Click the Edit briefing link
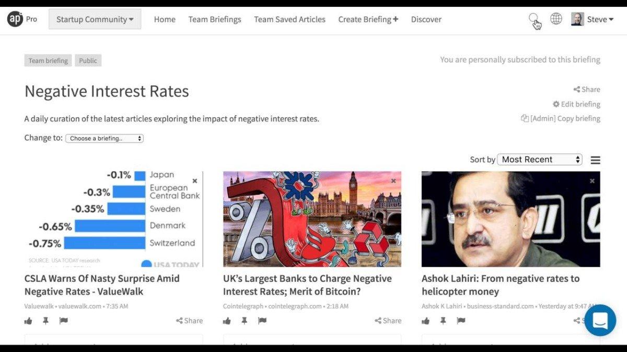This screenshot has height=352, width=627. pos(576,104)
